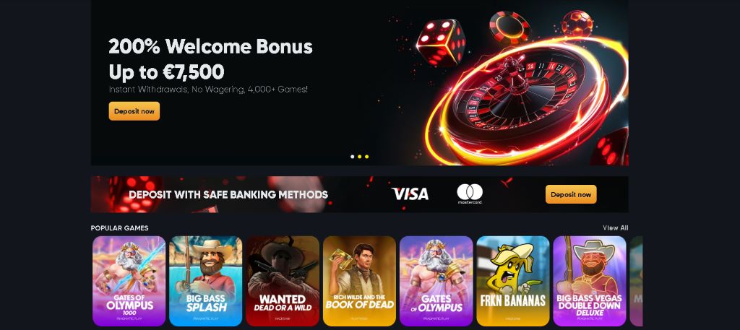Image resolution: width=740 pixels, height=330 pixels.
Task: Open FRKN Bananas game
Action: point(512,281)
